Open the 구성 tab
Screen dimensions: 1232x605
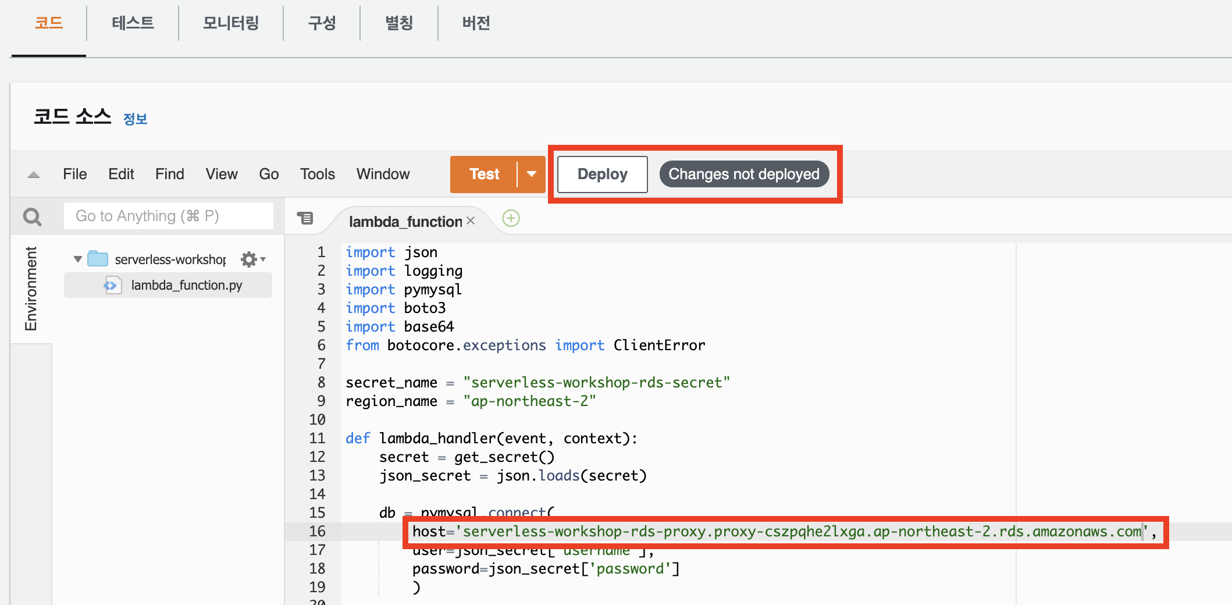[322, 23]
